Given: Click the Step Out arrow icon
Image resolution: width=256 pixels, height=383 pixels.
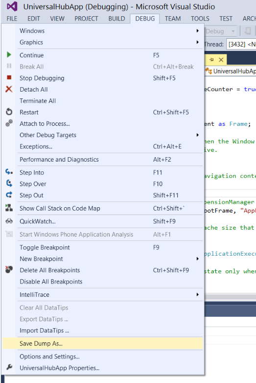Looking at the screenshot, I should (9, 194).
